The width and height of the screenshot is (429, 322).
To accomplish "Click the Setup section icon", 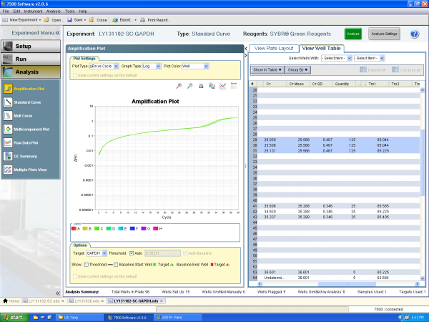I will (8, 46).
